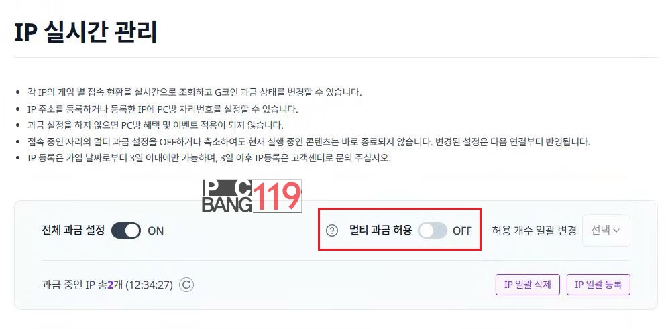Viewport: 666px width, 329px height.
Task: Click the chevron arrow beside 선택
Action: tap(616, 231)
